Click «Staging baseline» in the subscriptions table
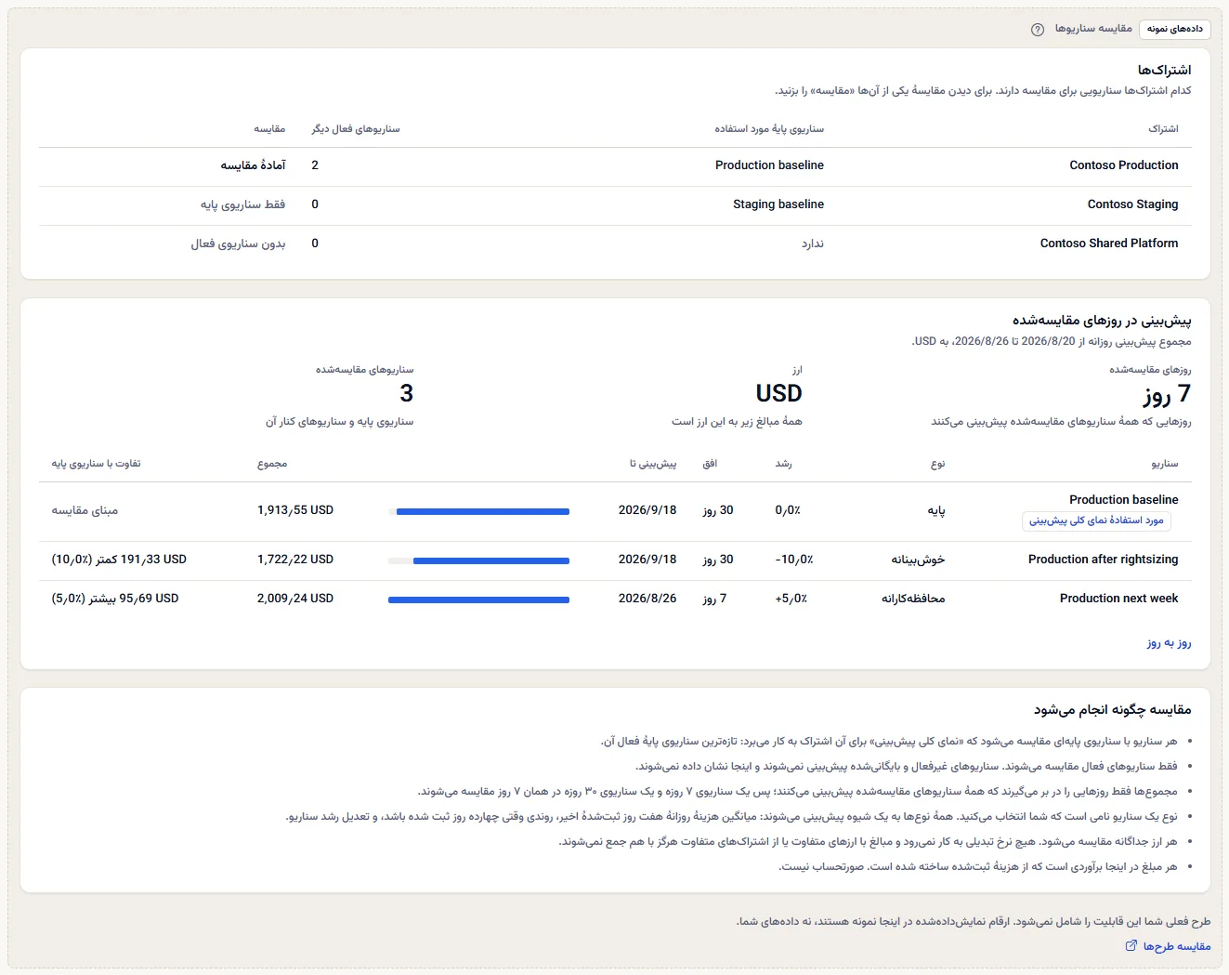Screen dimensions: 1229x975 tap(778, 204)
